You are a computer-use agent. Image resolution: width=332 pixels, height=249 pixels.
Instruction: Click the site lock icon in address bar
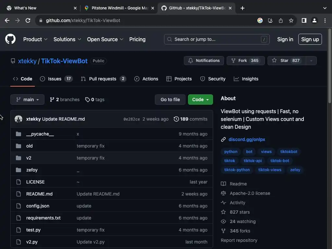click(x=41, y=20)
